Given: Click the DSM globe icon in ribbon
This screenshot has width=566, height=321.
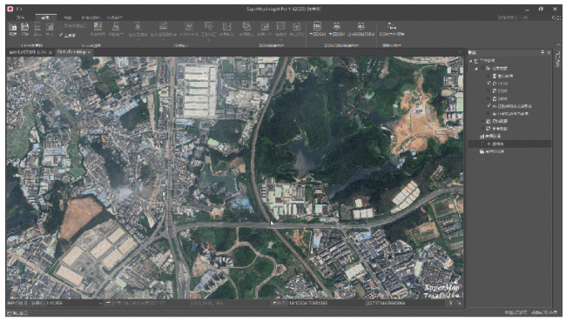Looking at the screenshot, I should click(x=317, y=26).
